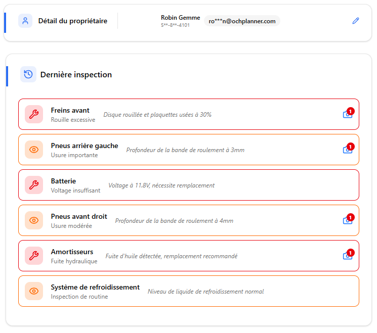Open photos for Pneus arrière gauche
The height and width of the screenshot is (333, 377).
coord(348,150)
